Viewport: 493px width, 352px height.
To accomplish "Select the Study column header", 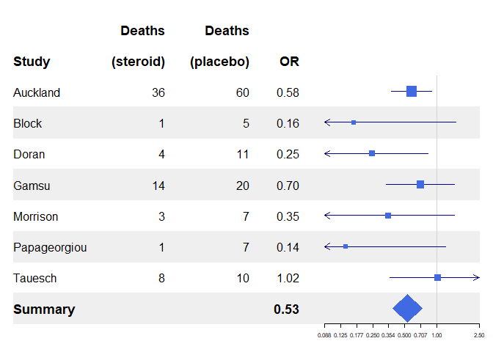I will (x=32, y=62).
